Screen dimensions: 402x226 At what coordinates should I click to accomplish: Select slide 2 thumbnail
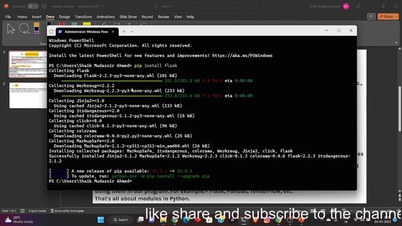(x=28, y=95)
